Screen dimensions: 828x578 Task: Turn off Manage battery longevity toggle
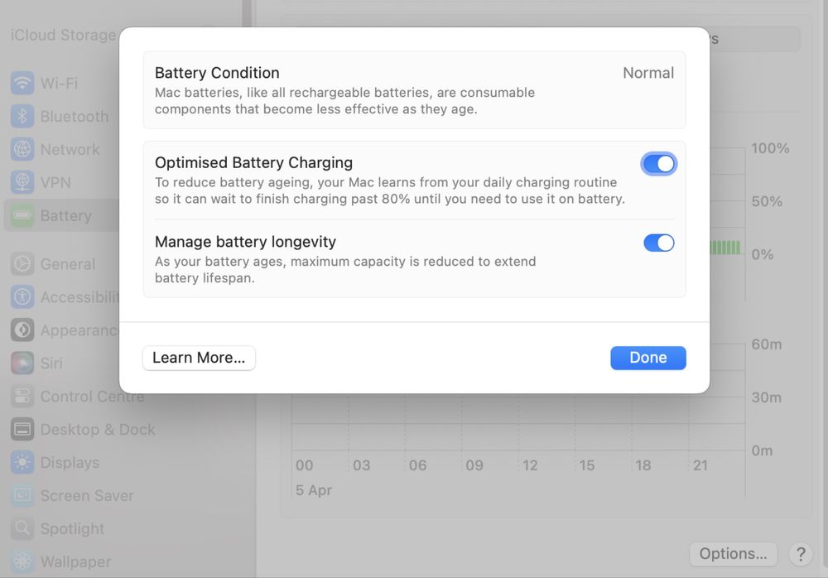point(659,243)
